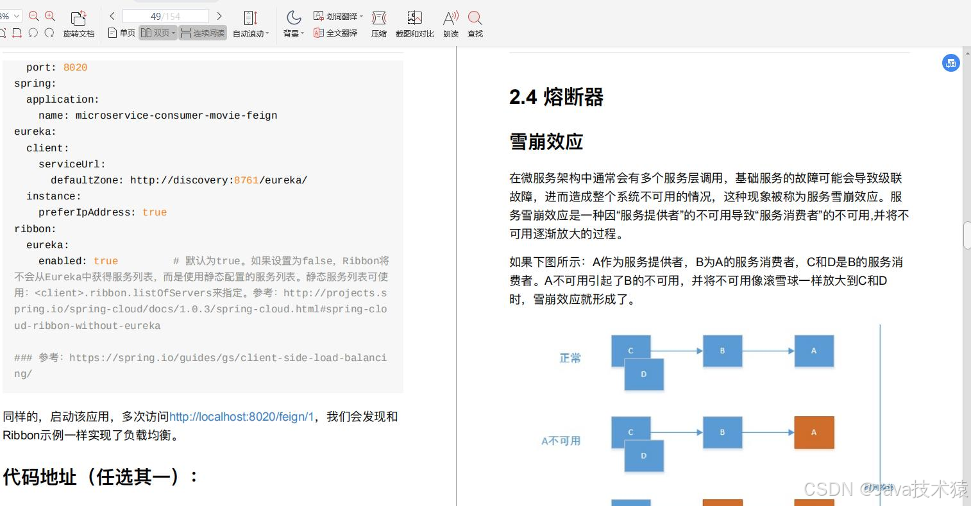Open the localhost:8020/feign/1 hyperlink

click(x=240, y=417)
